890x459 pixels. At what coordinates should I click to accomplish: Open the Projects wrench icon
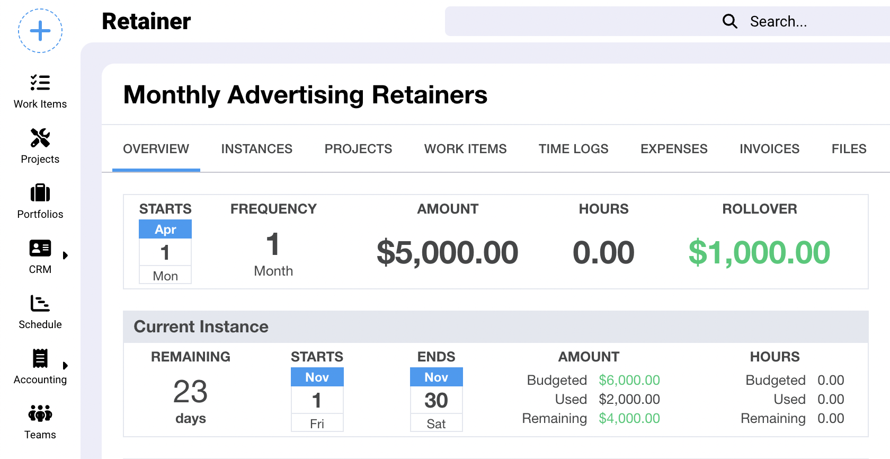(40, 138)
